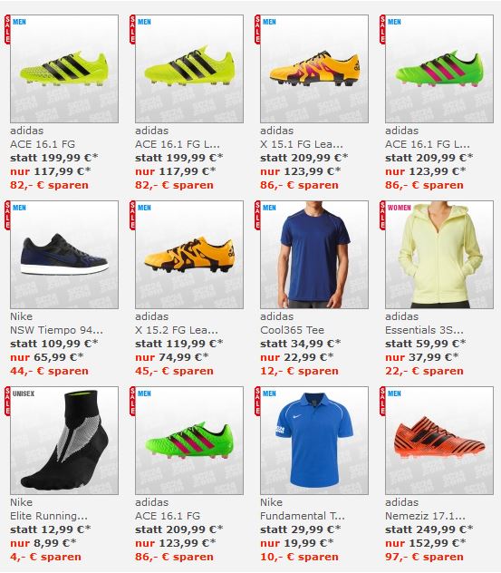The height and width of the screenshot is (573, 501).
Task: Click the SALE badge on the Nike sock
Action: pos(7,402)
